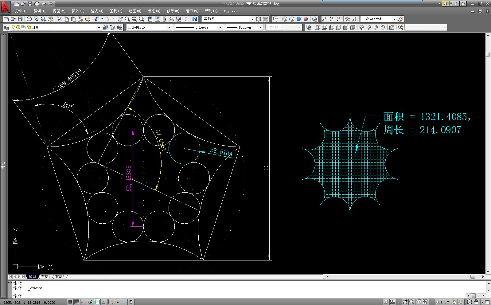The image size is (491, 305).
Task: Select the Zoom Window tool
Action: [x=134, y=19]
